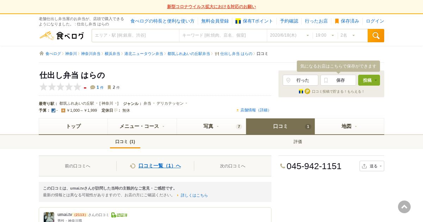The width and height of the screenshot is (423, 222).
Task: Click 詳しくはこちら link
Action: (x=194, y=195)
